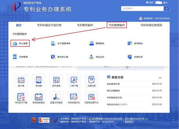Click the 退出 logout link

pos(165,3)
